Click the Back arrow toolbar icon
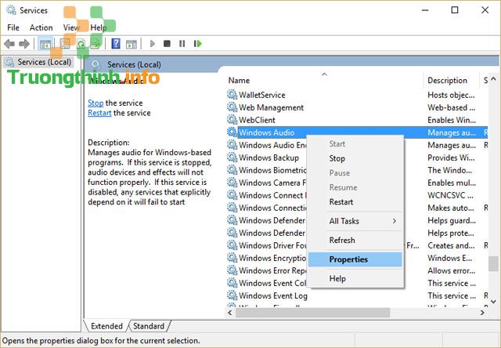501x348 pixels. tap(9, 44)
